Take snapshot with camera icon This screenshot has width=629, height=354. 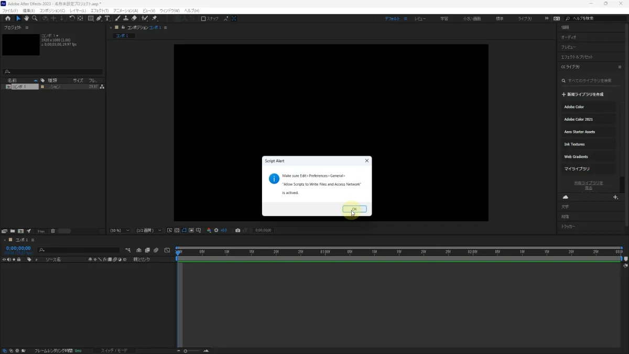click(237, 230)
